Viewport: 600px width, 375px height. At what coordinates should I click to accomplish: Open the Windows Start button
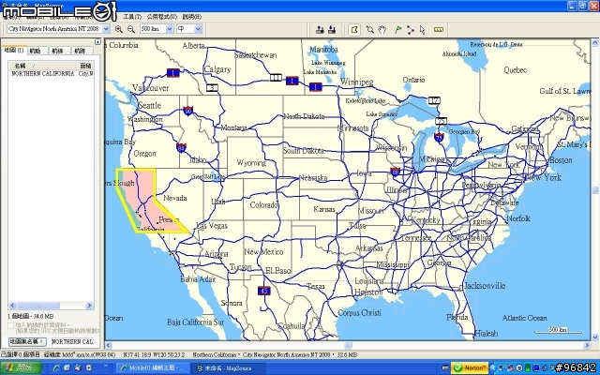(x=21, y=368)
